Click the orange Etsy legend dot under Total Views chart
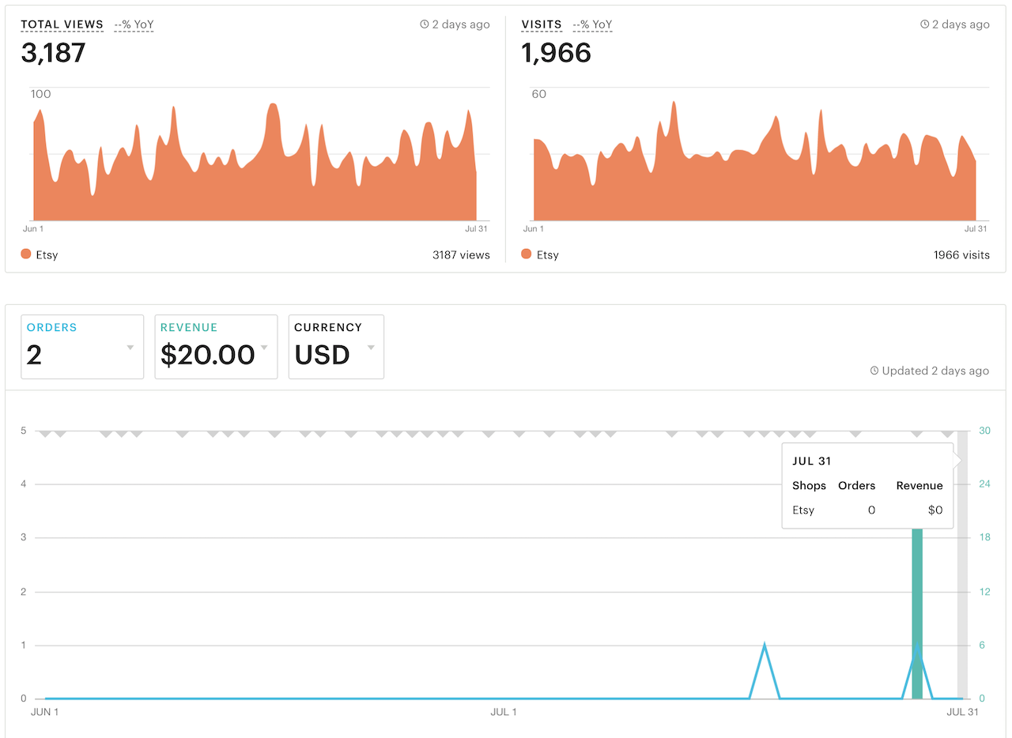This screenshot has width=1012, height=738. (26, 254)
